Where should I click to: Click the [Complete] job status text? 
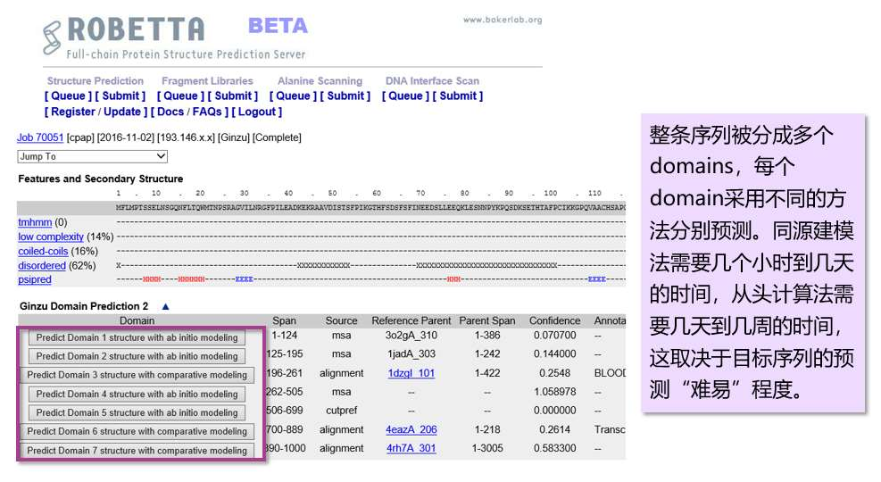(277, 137)
